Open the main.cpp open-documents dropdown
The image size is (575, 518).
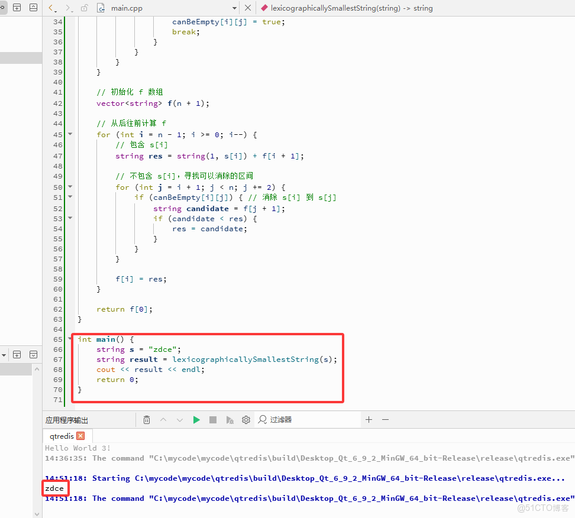click(x=234, y=8)
